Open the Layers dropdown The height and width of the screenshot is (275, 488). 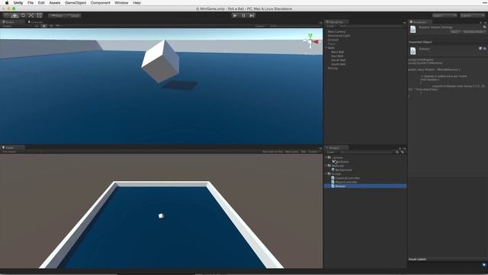click(x=445, y=15)
